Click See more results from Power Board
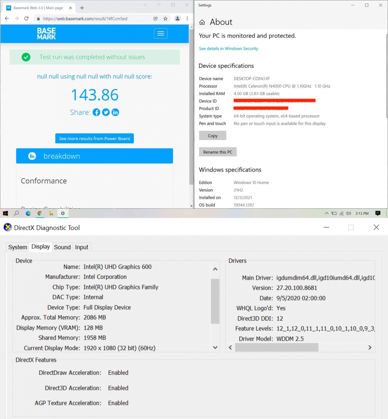Image resolution: width=388 pixels, height=419 pixels. click(95, 138)
